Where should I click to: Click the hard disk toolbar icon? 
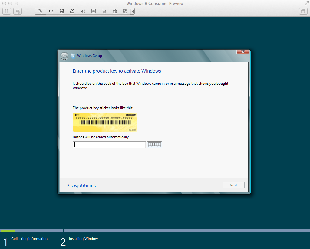[62, 11]
